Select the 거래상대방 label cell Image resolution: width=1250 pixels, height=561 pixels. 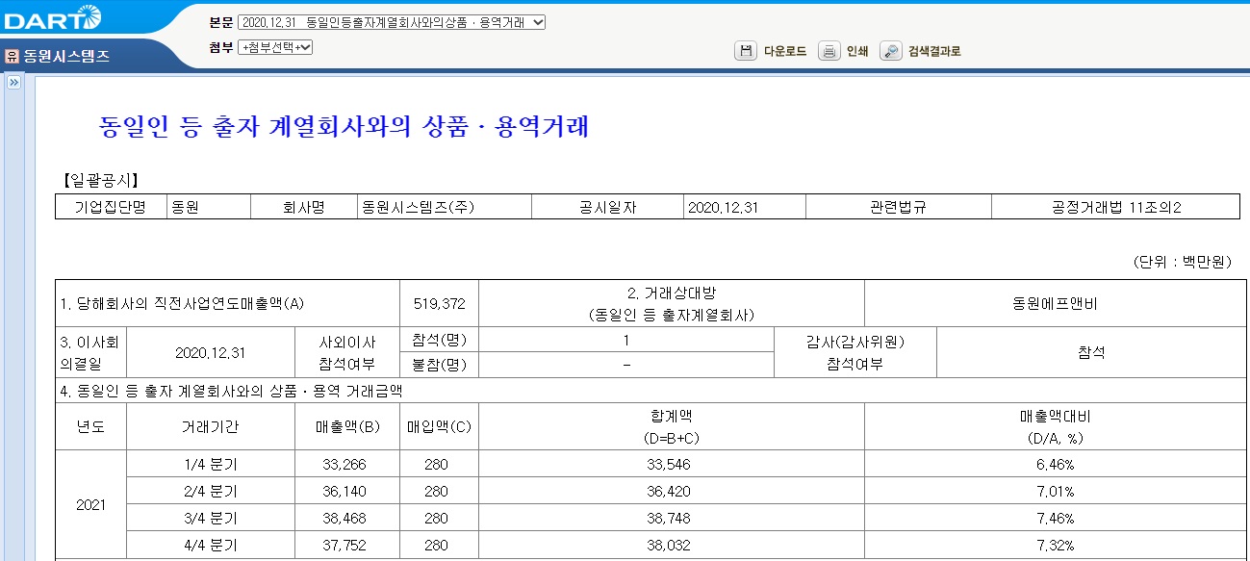[672, 303]
